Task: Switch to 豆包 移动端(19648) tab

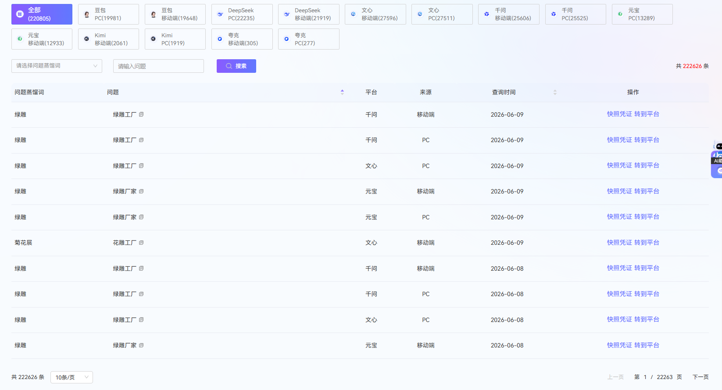Action: tap(175, 14)
